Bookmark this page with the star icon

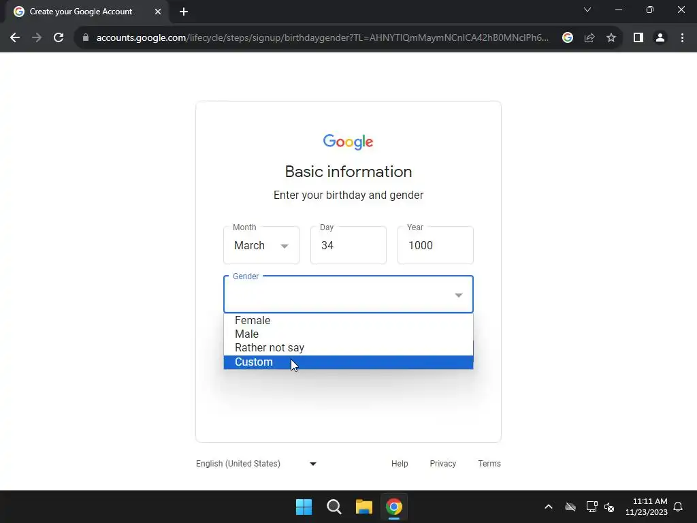[611, 38]
